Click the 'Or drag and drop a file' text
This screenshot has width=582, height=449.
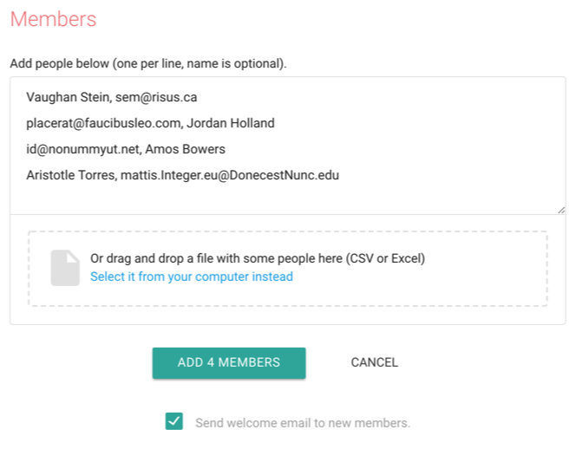point(258,258)
